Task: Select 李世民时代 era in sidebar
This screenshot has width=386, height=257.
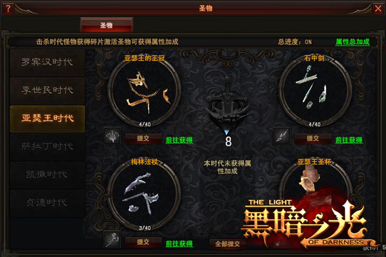Action: 47,91
